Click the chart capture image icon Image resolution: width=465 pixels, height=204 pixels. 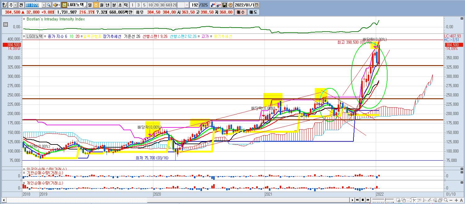click(440, 200)
